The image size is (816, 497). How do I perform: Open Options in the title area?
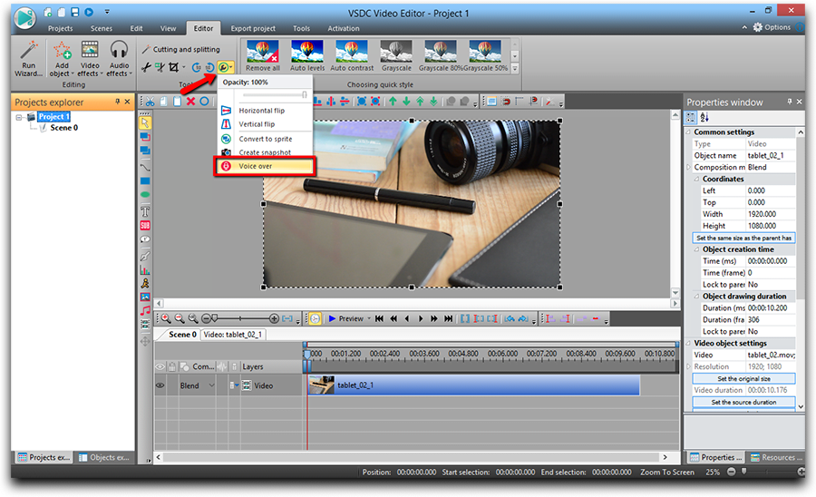coord(772,27)
